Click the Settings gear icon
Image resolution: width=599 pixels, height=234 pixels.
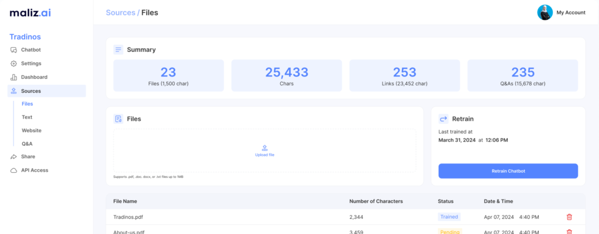click(13, 63)
